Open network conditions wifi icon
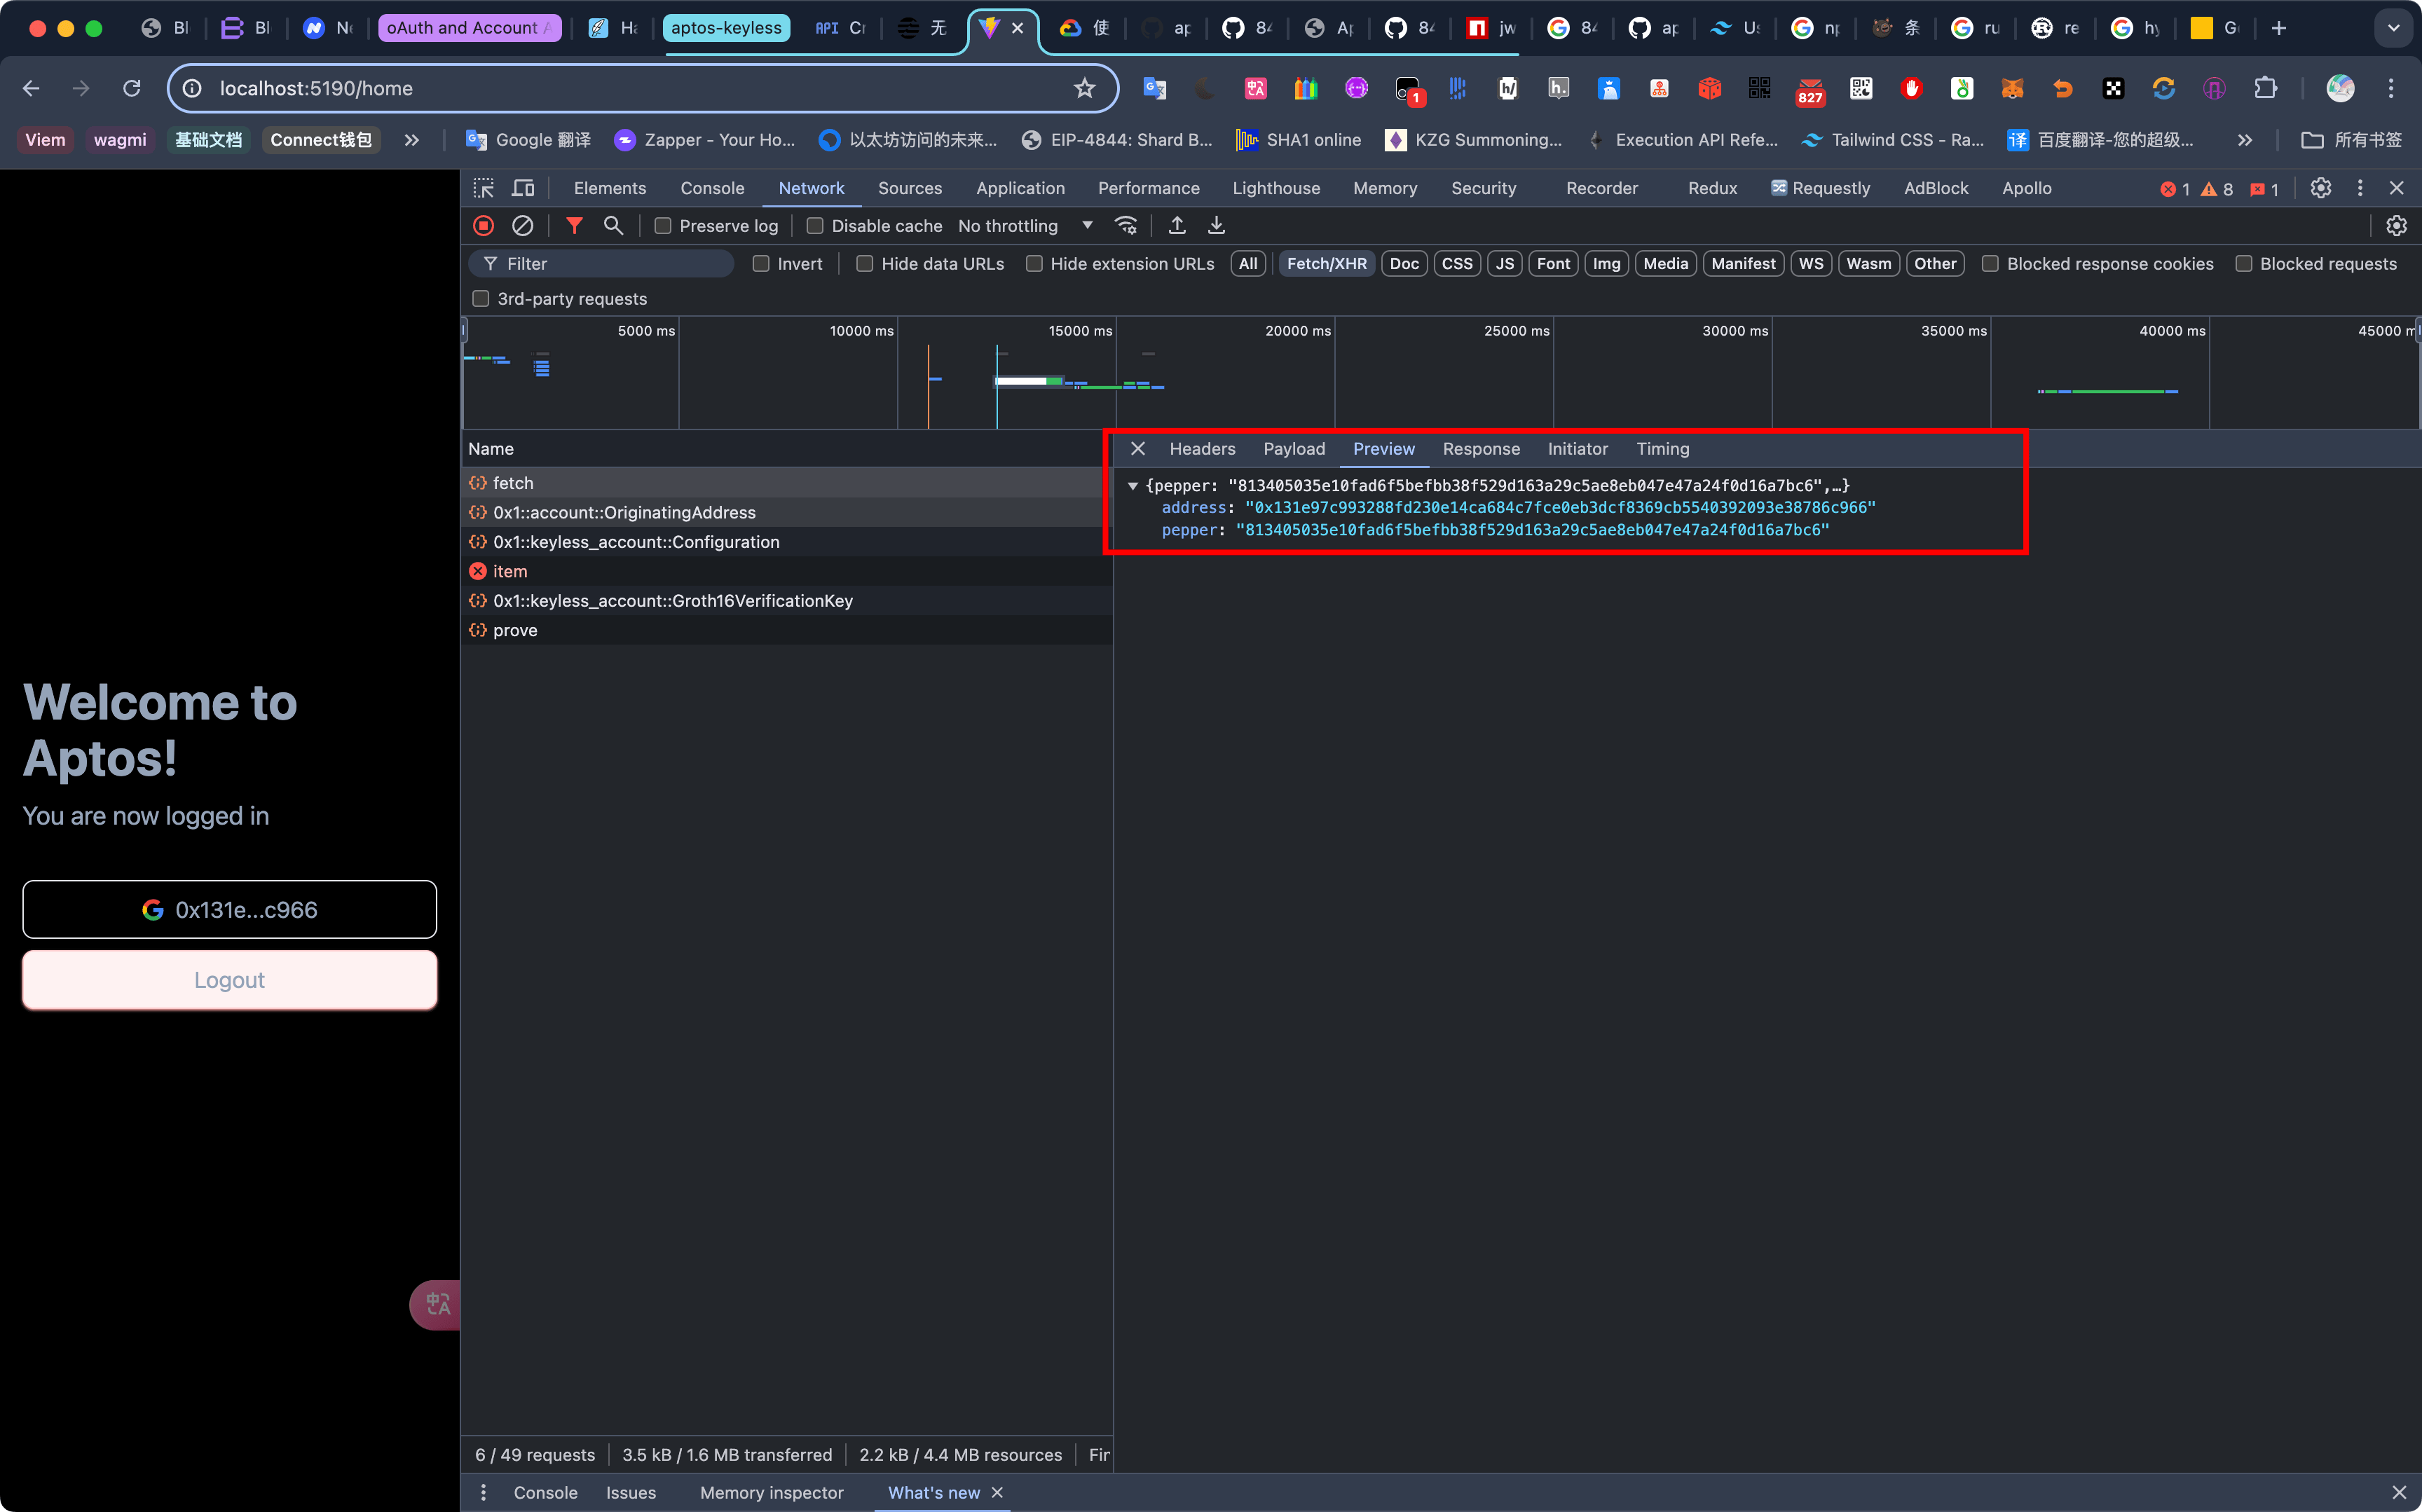The image size is (2422, 1512). tap(1126, 226)
